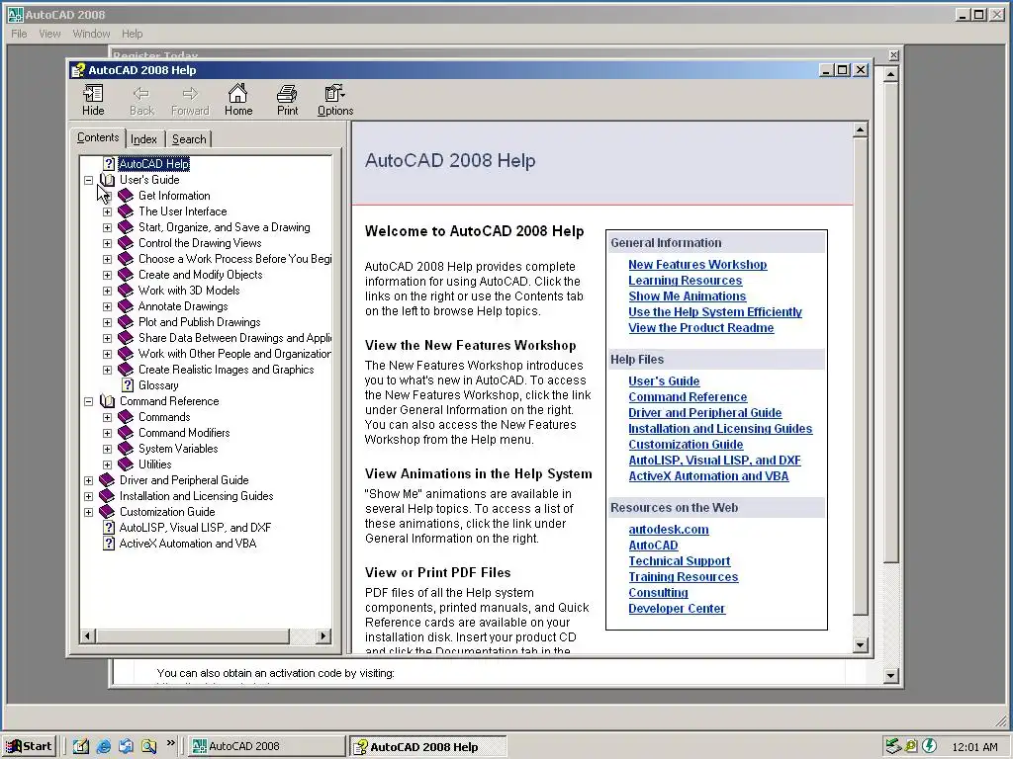
Task: Open the Show Me Animations link
Action: (x=688, y=296)
